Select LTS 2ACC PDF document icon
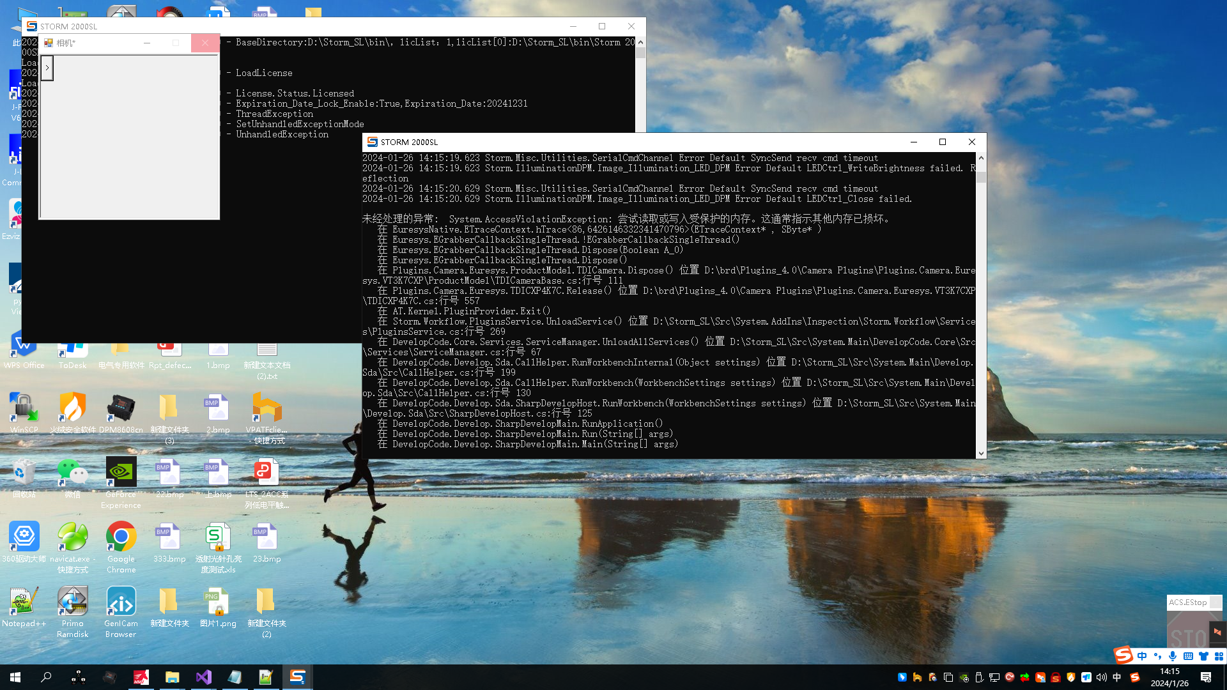1227x690 pixels. click(x=266, y=483)
